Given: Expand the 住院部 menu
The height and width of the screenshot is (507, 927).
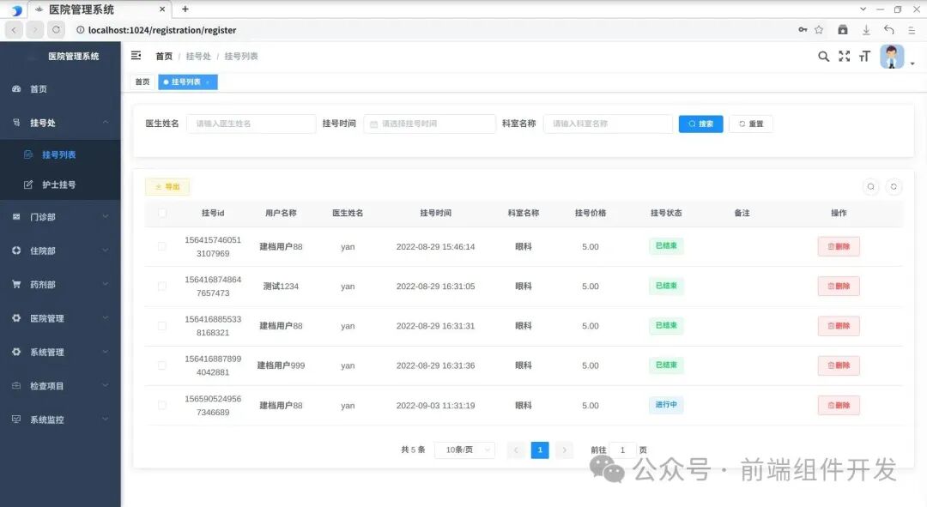Looking at the screenshot, I should click(106, 250).
